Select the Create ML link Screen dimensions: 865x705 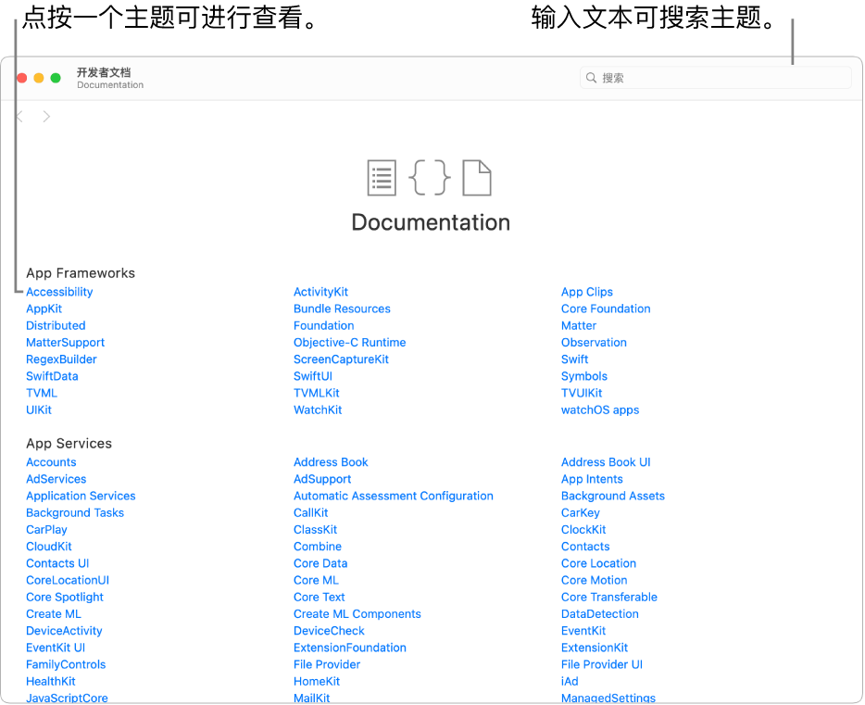pos(54,614)
